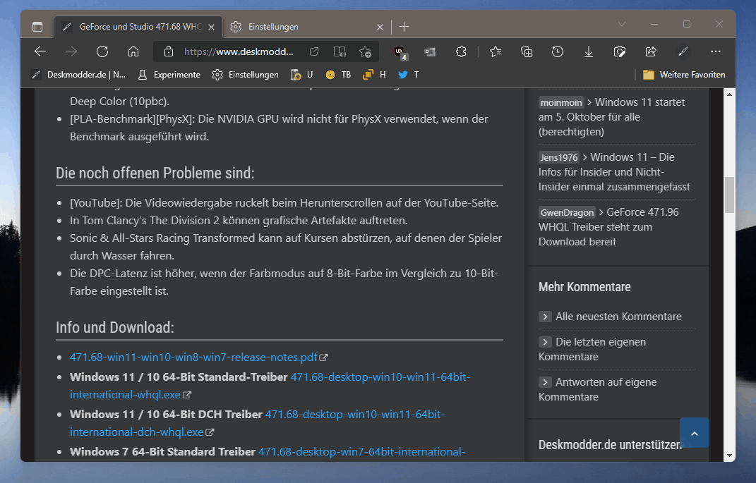Screen dimensions: 756x483
Task: Open the Favorites list
Action: point(496,51)
